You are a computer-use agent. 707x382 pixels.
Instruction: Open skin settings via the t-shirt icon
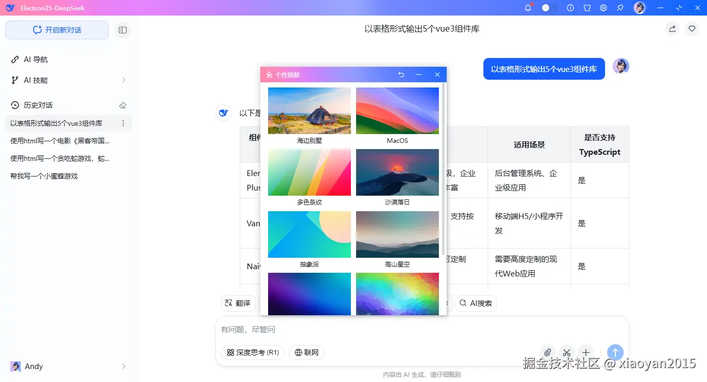point(586,8)
